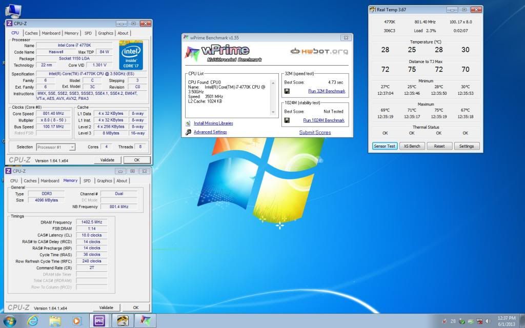Click the Multiplier value x 8.0 (8 - 50)
The height and width of the screenshot is (328, 525).
coord(53,120)
